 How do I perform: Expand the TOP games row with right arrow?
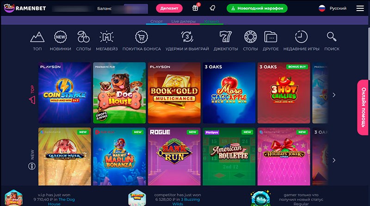(x=334, y=95)
